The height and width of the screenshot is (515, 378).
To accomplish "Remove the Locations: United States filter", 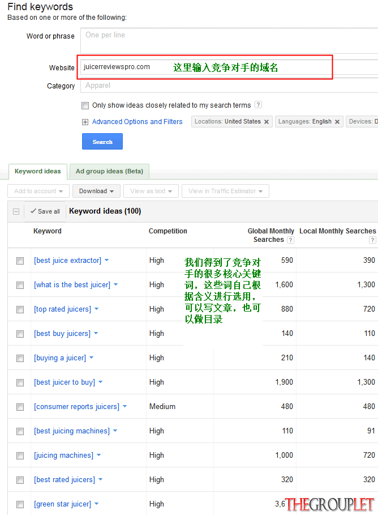I will 267,122.
